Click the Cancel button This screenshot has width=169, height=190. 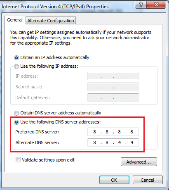148,180
